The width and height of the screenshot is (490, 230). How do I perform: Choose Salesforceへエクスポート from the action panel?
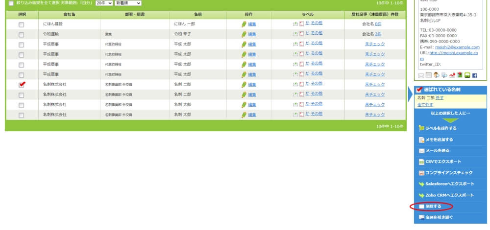pos(449,184)
